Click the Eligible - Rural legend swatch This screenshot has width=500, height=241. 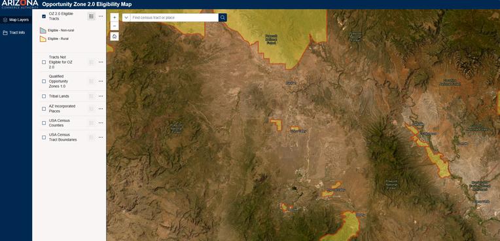click(43, 39)
